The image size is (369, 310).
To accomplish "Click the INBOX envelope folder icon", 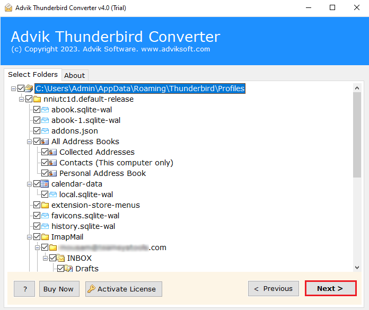I will pyautogui.click(x=61, y=258).
